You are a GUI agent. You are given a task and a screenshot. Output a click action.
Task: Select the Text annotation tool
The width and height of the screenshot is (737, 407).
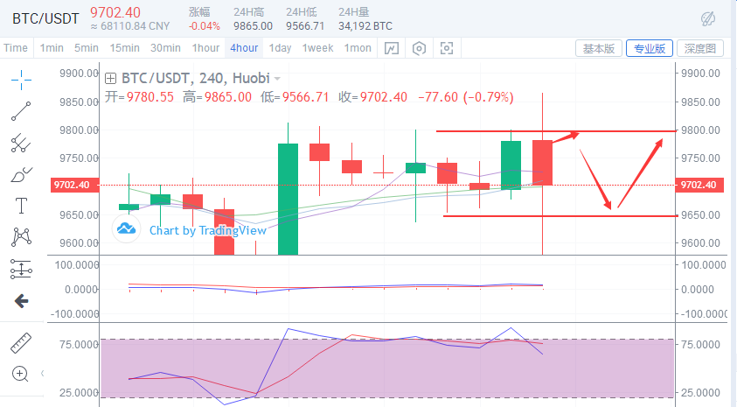[21, 206]
